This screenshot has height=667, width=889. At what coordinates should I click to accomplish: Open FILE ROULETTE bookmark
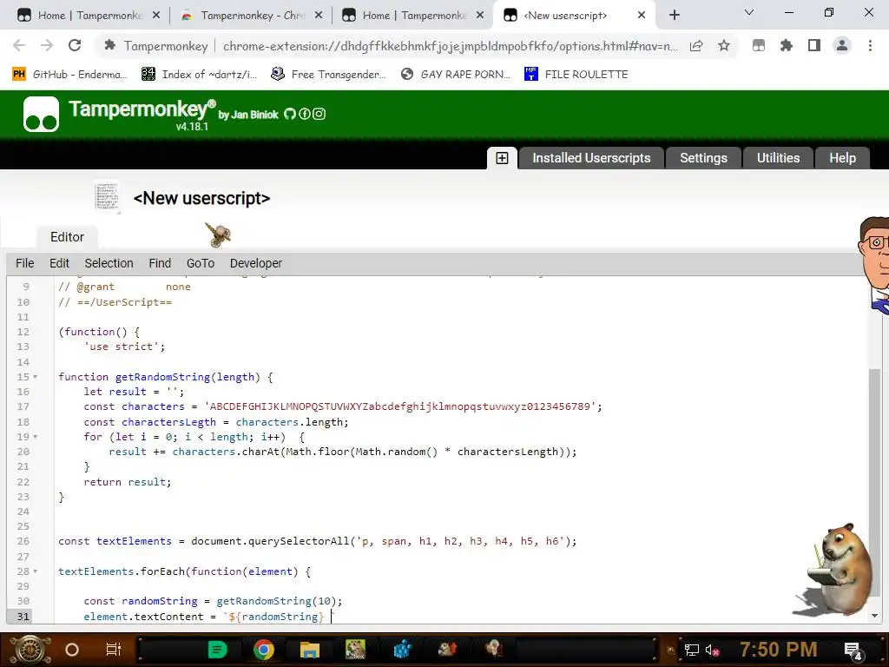pos(576,75)
